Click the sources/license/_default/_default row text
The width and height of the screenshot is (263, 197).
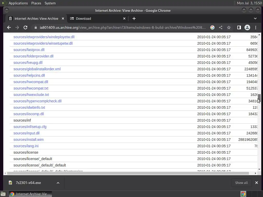click(40, 165)
